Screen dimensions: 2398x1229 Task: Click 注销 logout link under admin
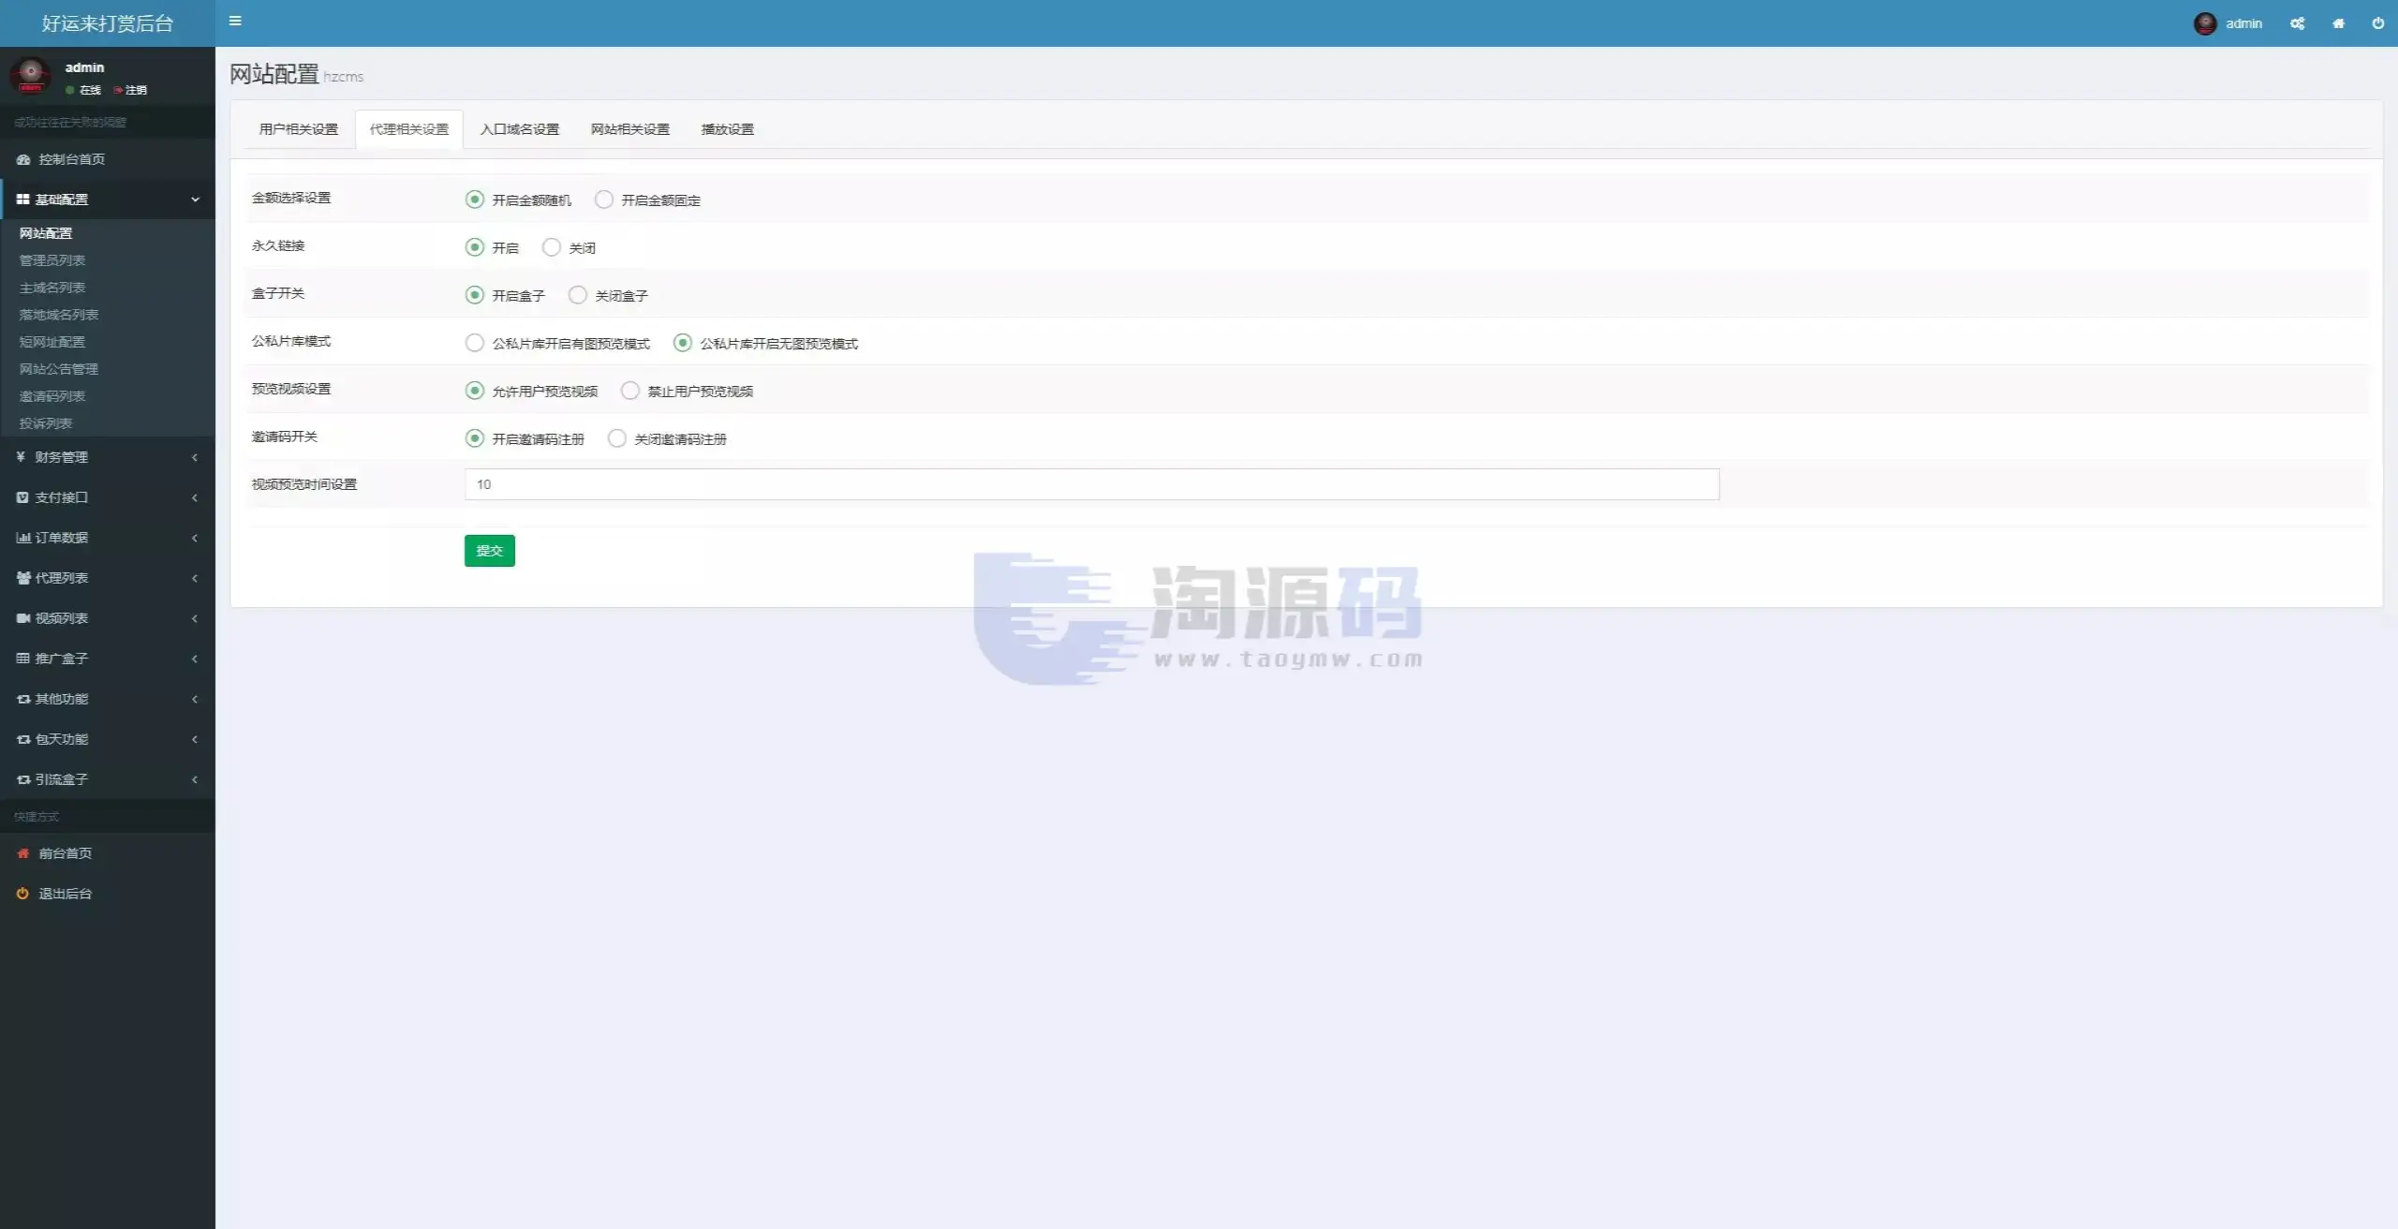pyautogui.click(x=130, y=90)
